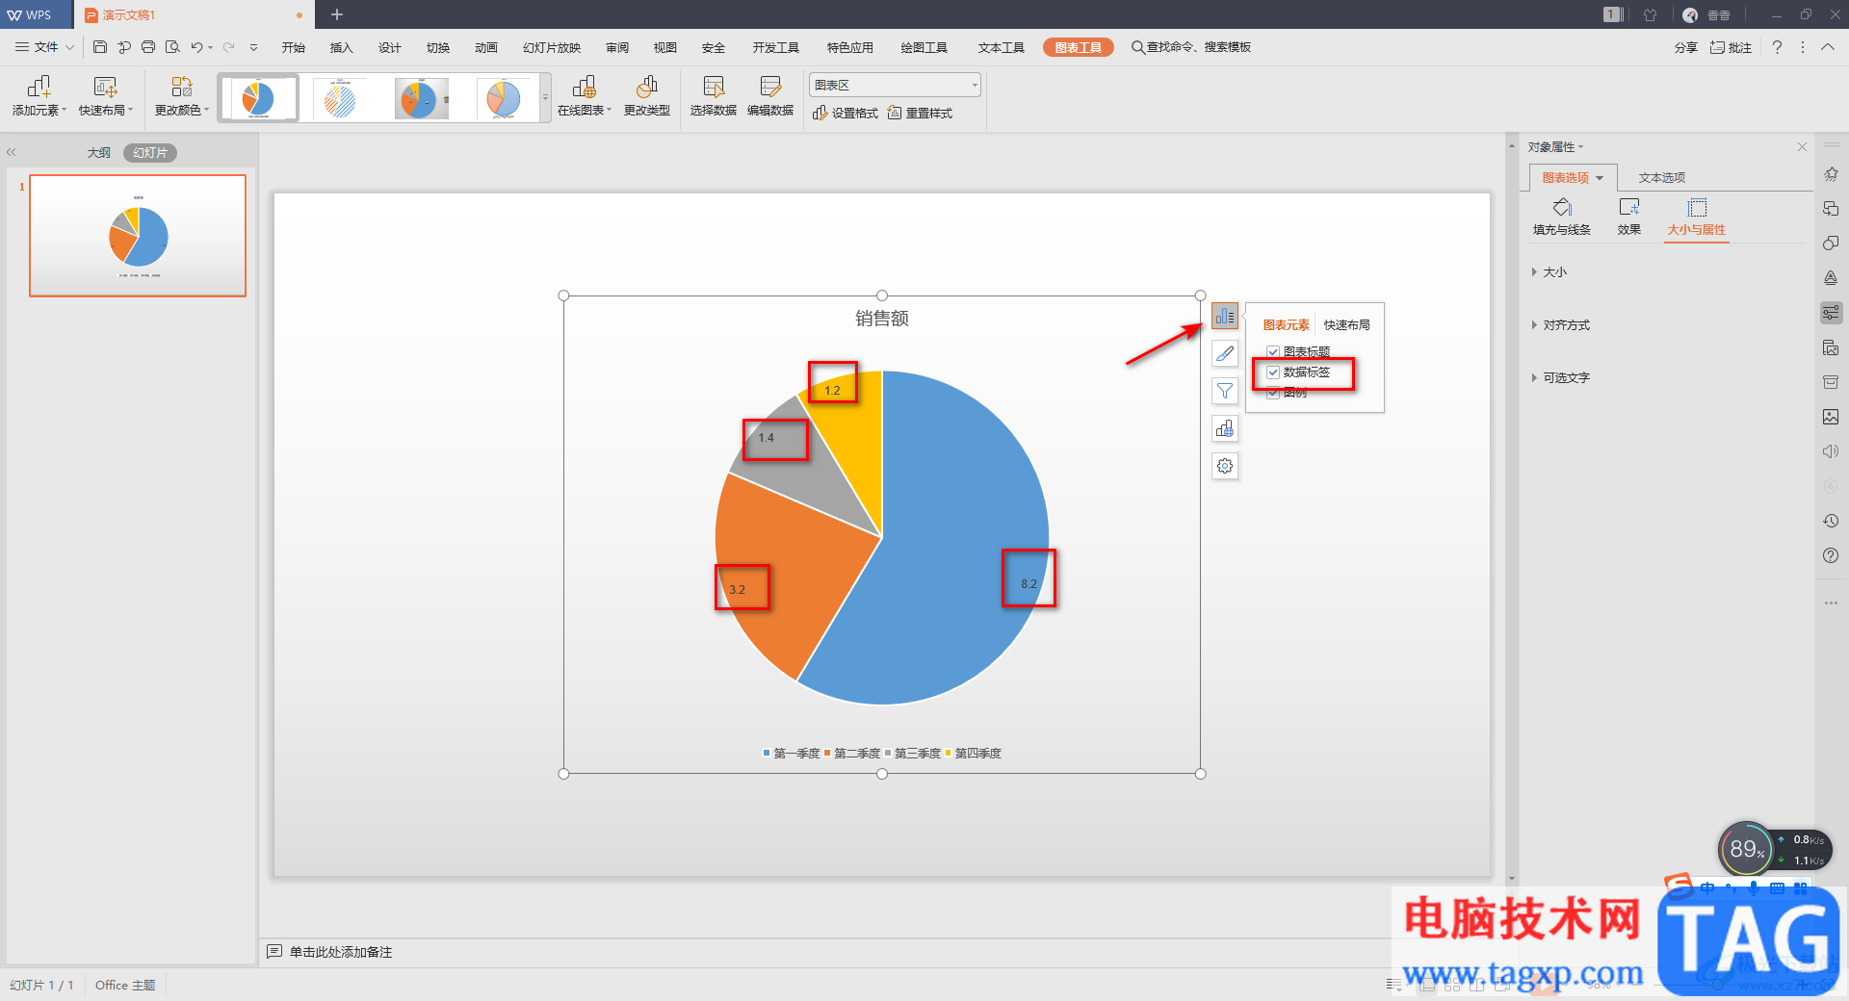1849x1001 pixels.
Task: Click the history clock sidebar icon
Action: point(1831,521)
